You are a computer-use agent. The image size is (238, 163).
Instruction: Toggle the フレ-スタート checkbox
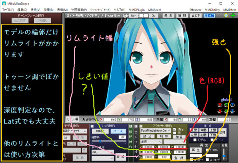tap(192, 160)
